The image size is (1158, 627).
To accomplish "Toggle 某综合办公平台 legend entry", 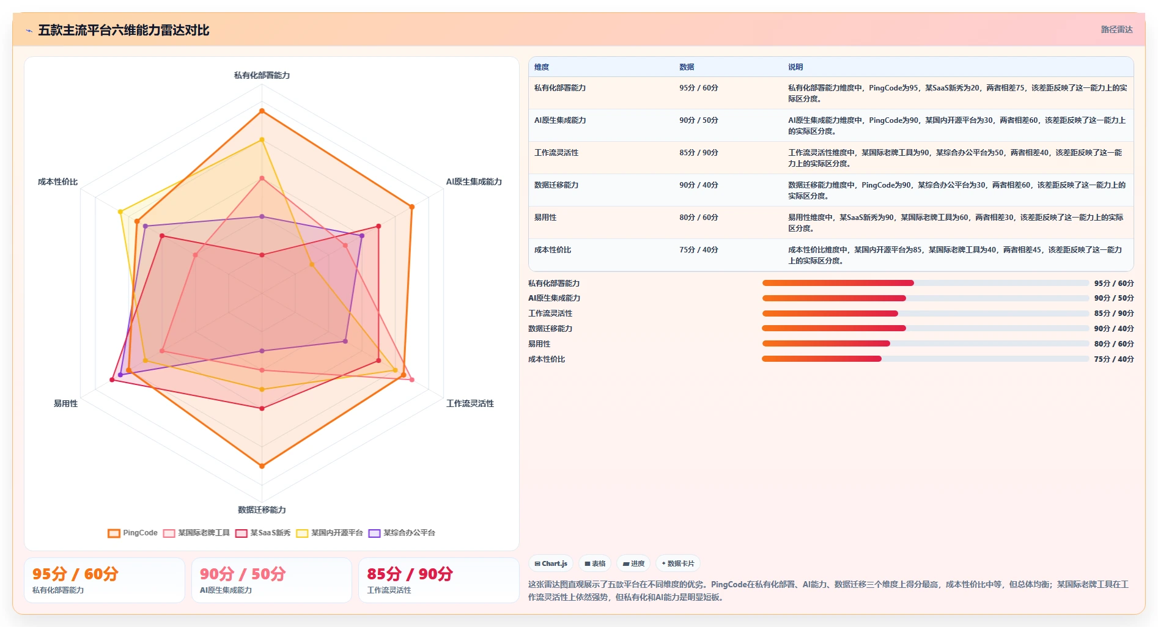I will point(402,533).
